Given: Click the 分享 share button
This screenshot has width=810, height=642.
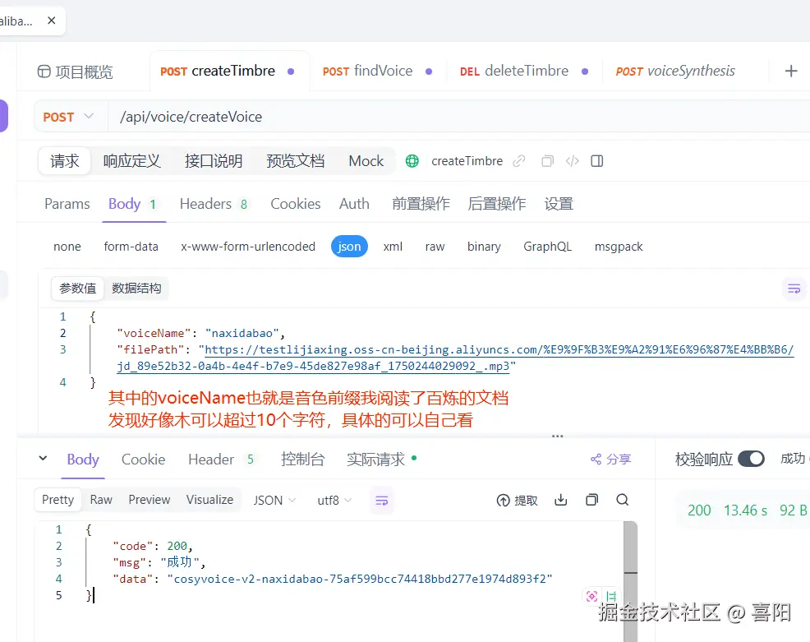Looking at the screenshot, I should coord(610,460).
